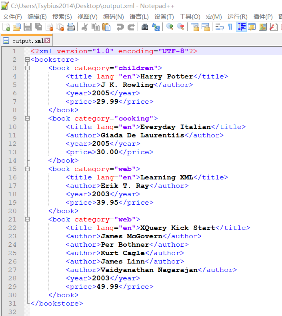Select the output.xml document tab

point(27,41)
